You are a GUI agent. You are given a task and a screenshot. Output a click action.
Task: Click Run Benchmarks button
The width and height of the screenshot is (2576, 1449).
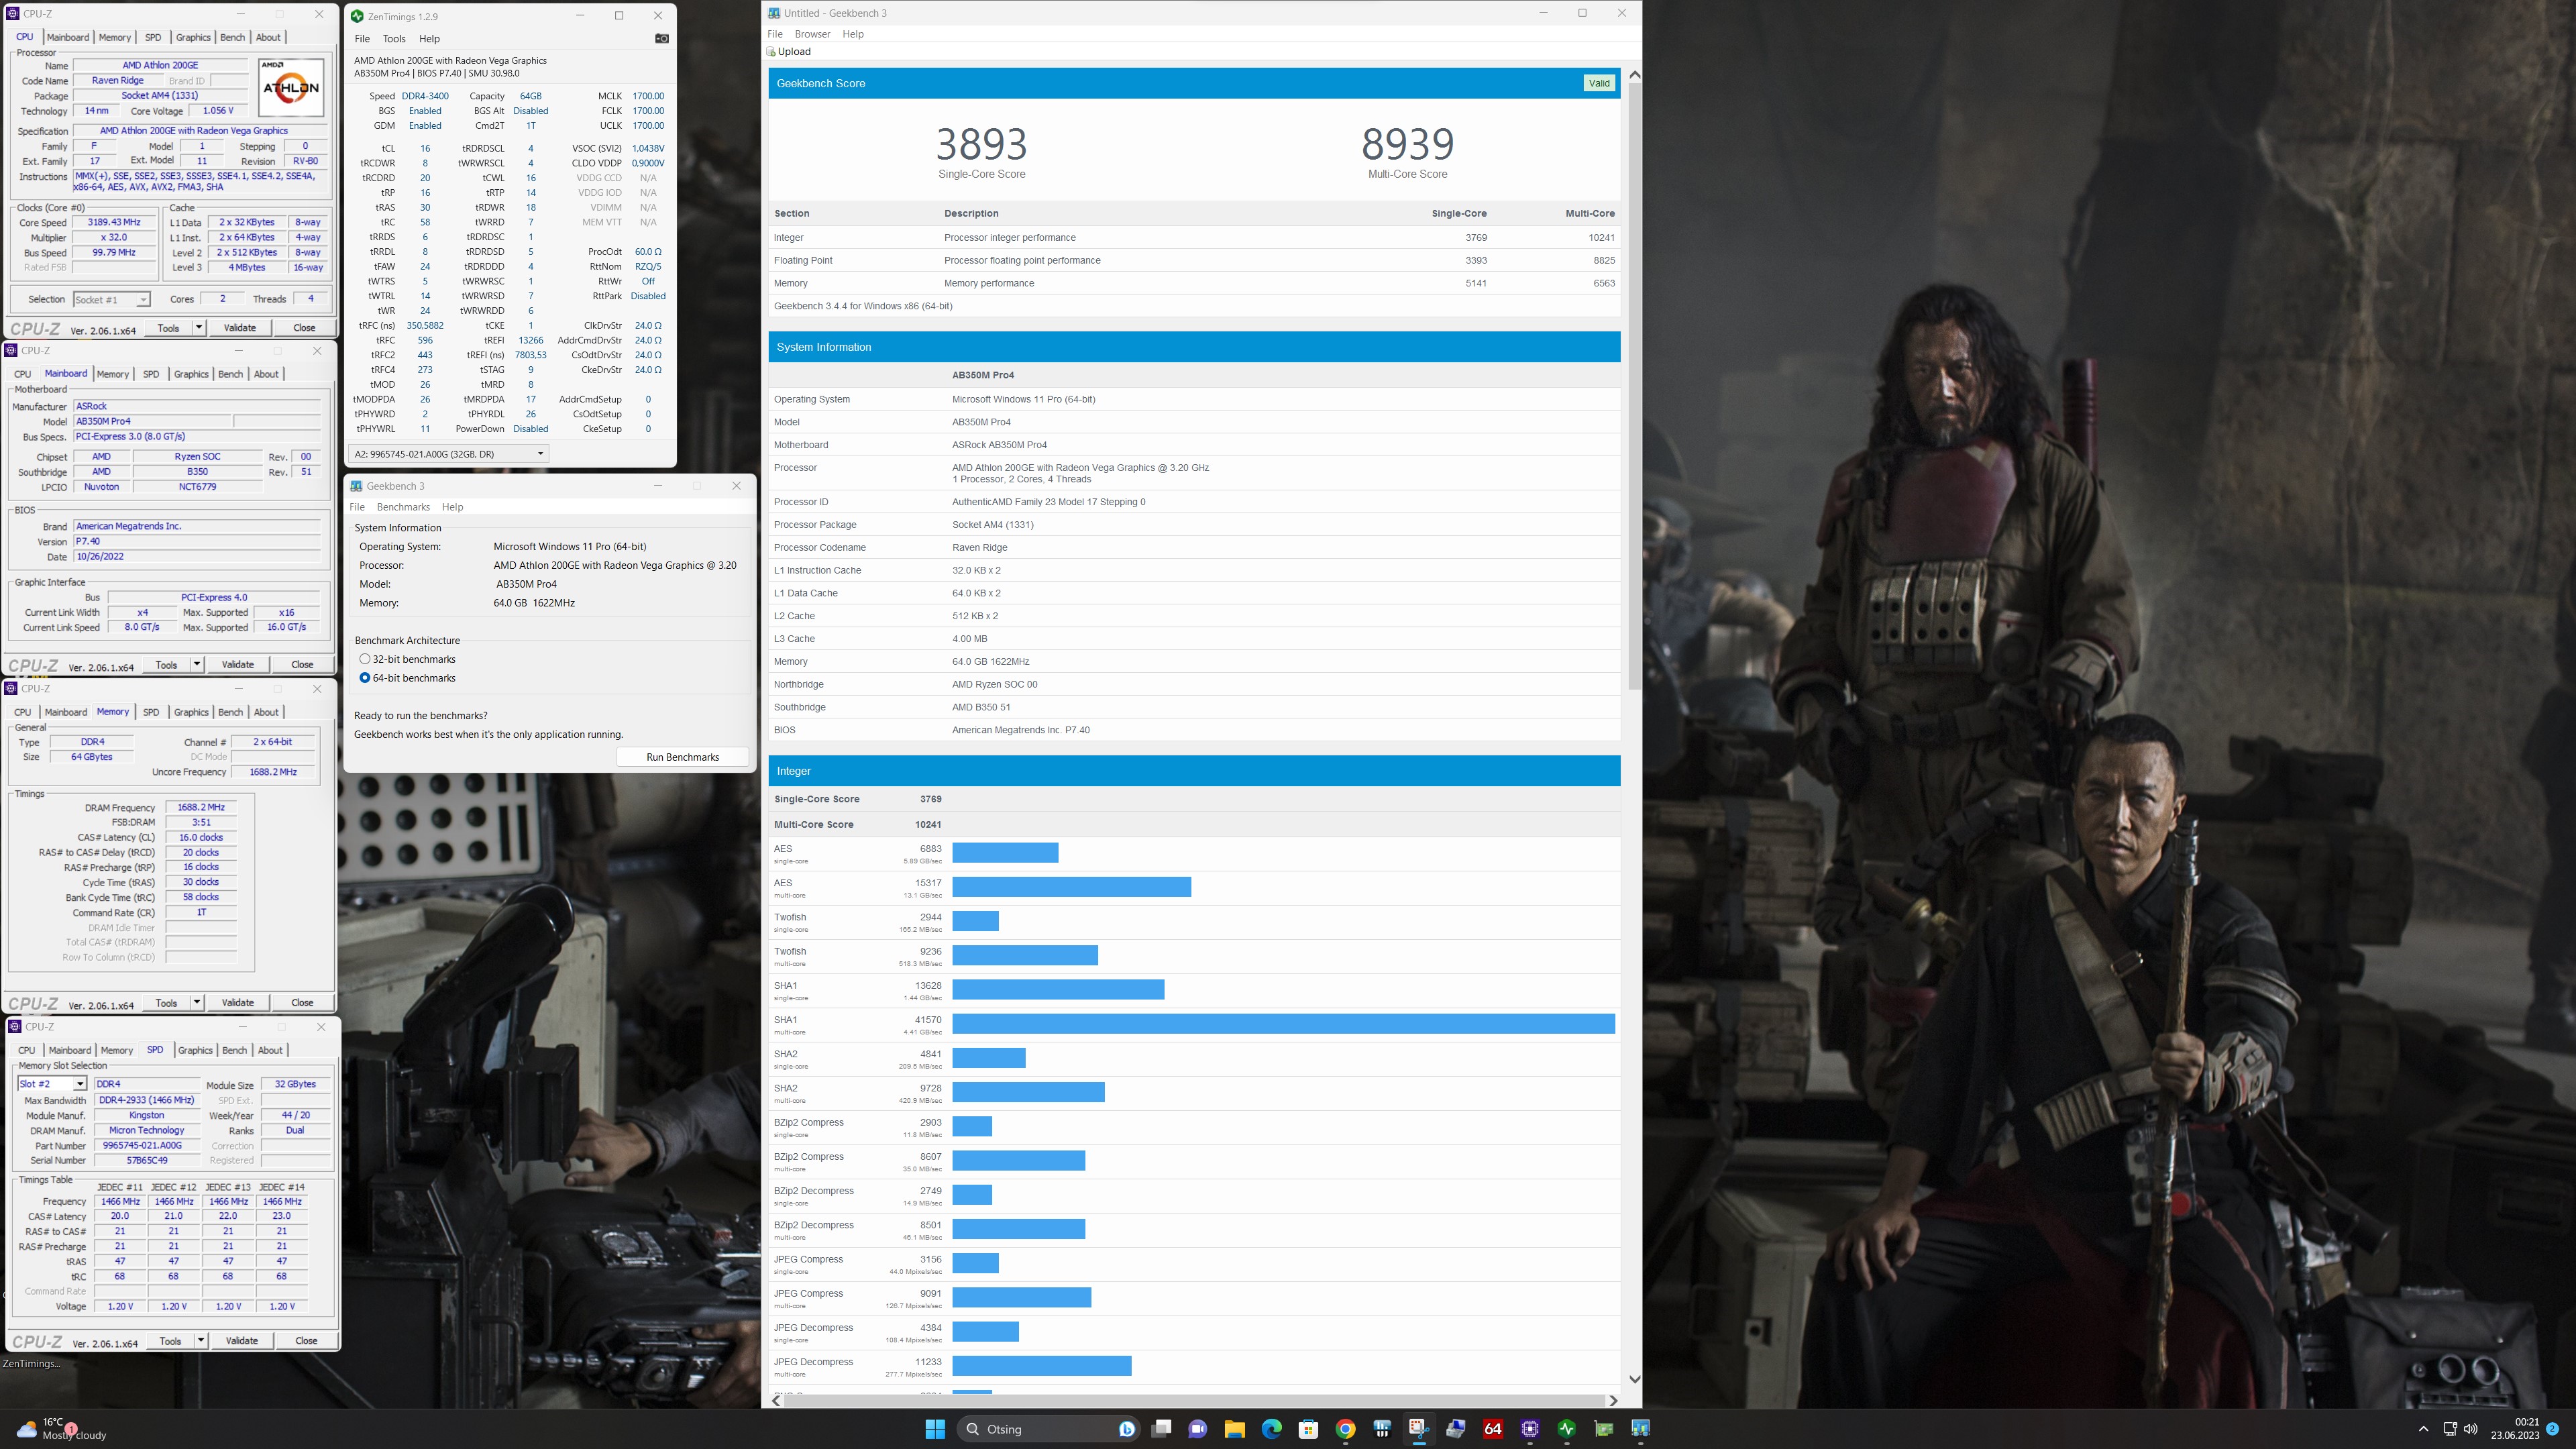[x=682, y=757]
